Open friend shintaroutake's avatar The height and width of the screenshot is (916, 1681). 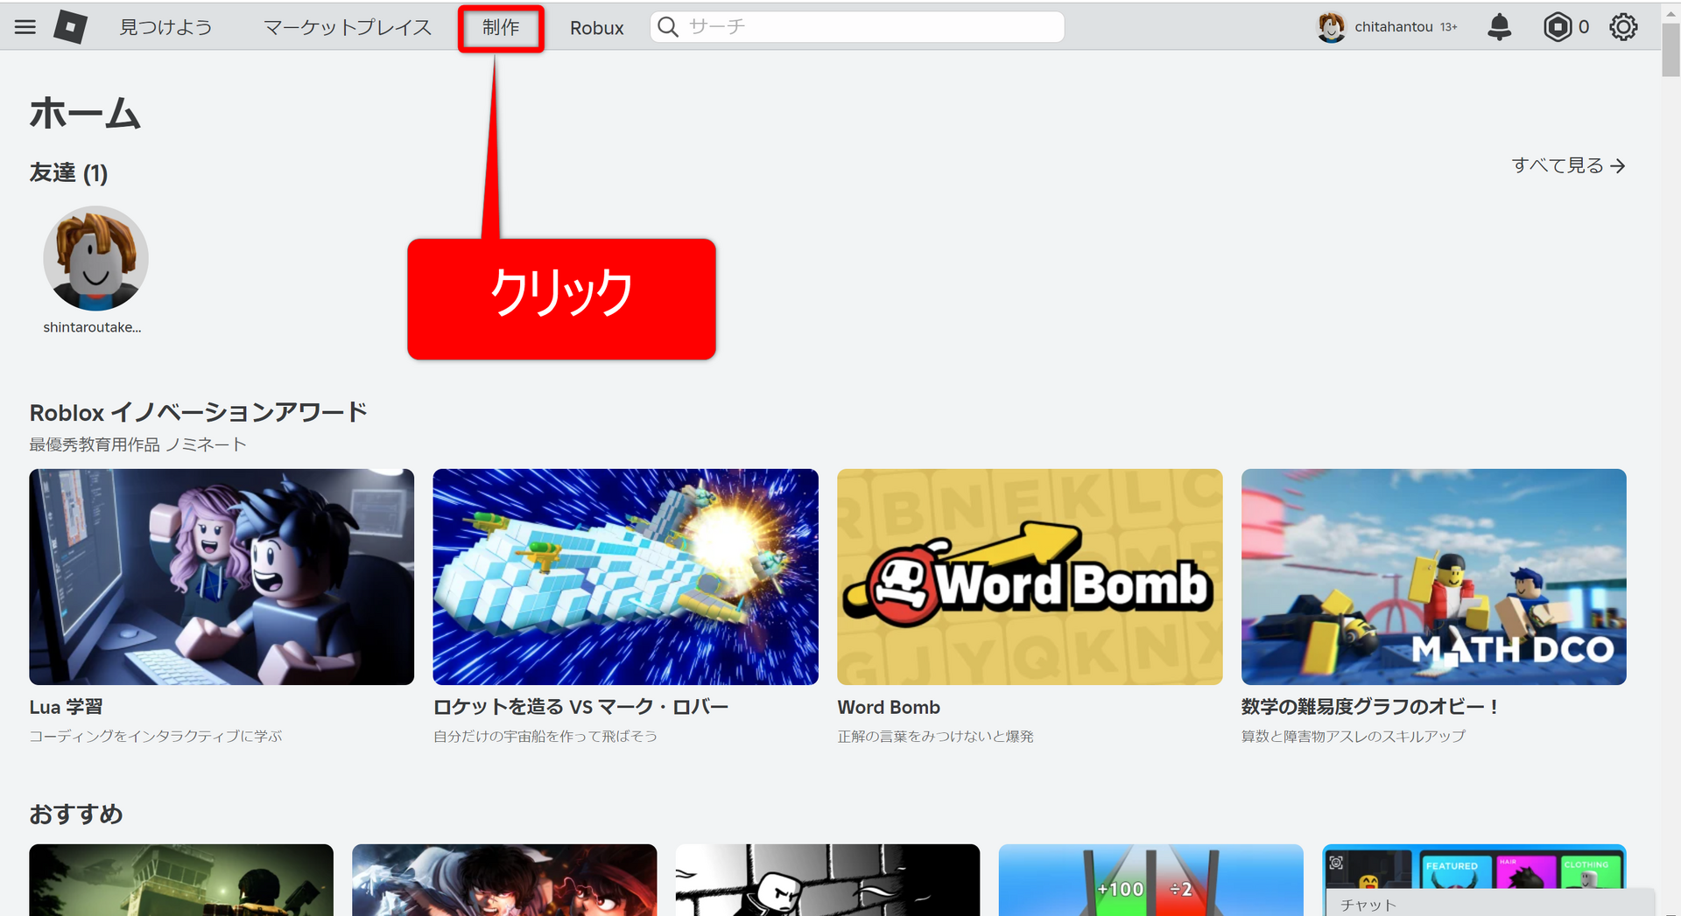tap(95, 259)
